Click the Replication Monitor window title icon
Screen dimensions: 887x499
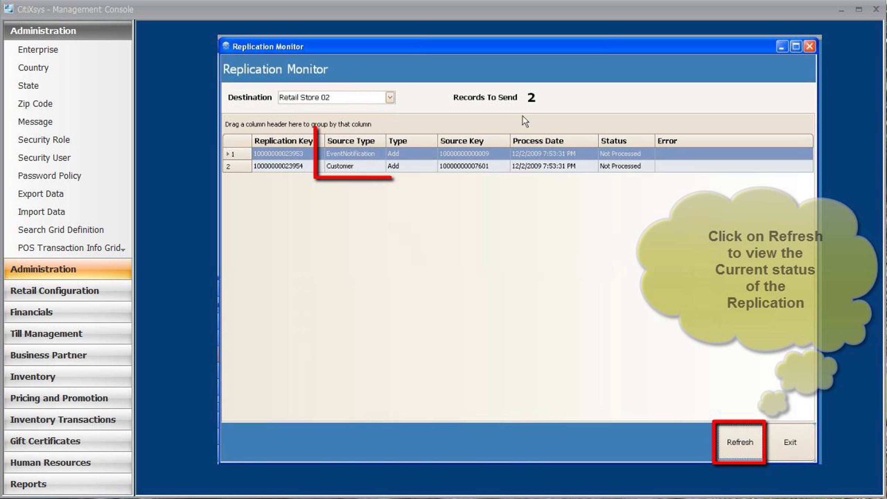[226, 46]
